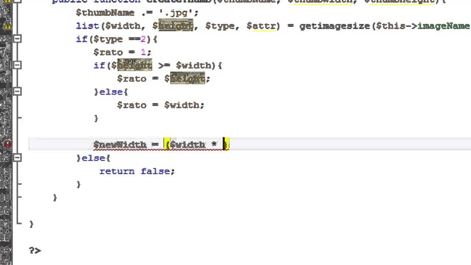The image size is (471, 265).
Task: Click the '.jpg' string literal
Action: [176, 13]
